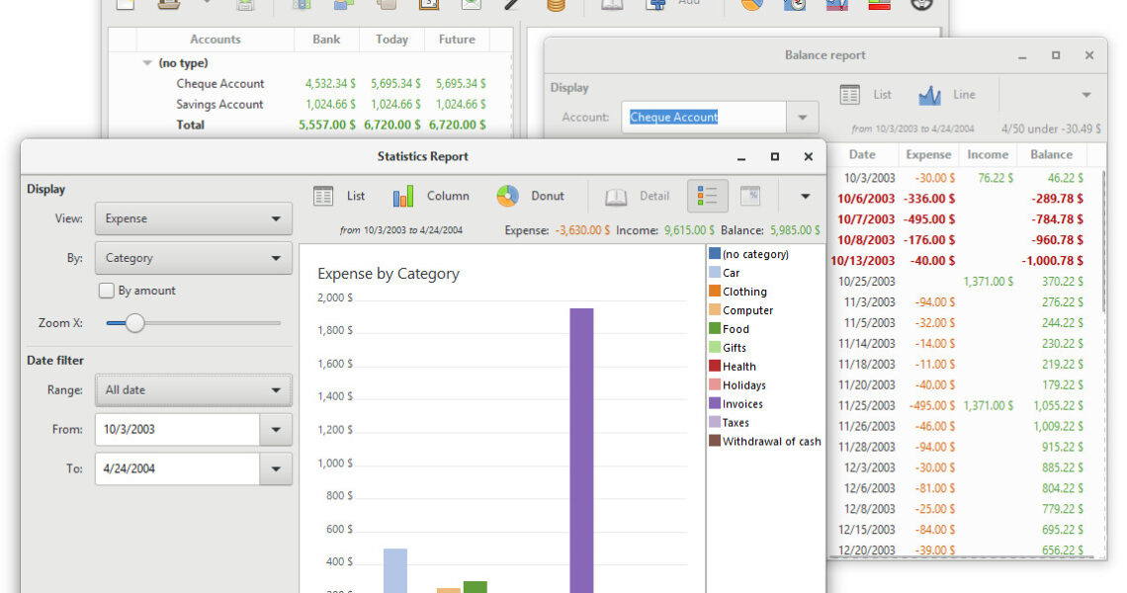The width and height of the screenshot is (1127, 593).
Task: Show statistics as Column chart
Action: coord(430,196)
